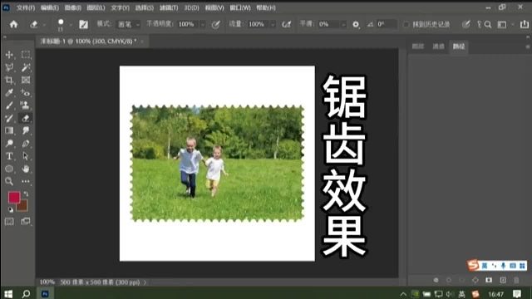The height and width of the screenshot is (299, 532).
Task: Select the Eyedropper tool
Action: pos(9,92)
